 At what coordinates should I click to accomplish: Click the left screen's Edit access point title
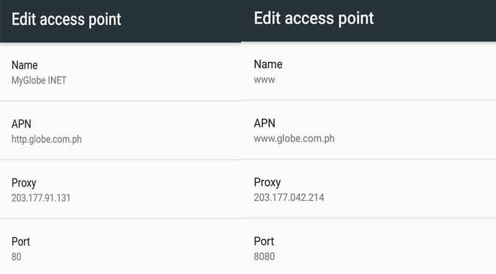click(66, 19)
